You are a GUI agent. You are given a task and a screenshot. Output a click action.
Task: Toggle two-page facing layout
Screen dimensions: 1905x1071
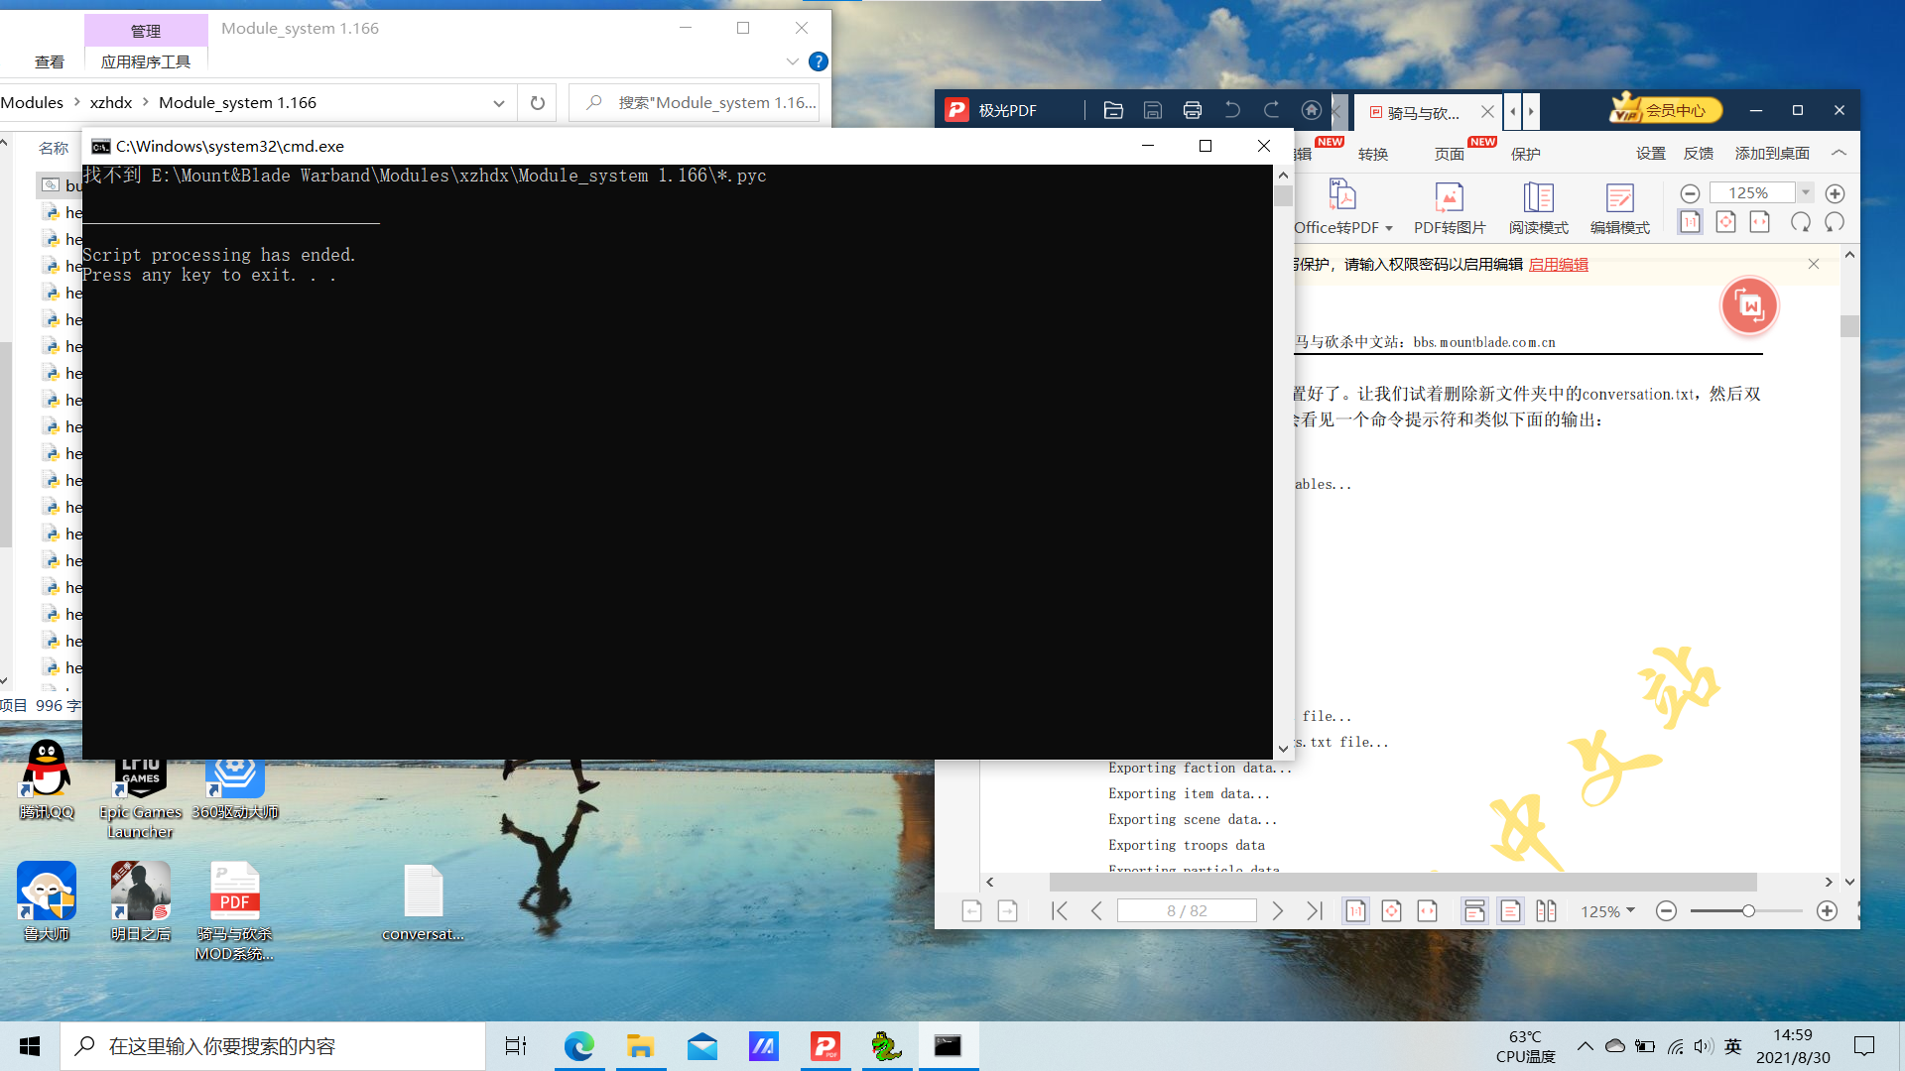pyautogui.click(x=1547, y=910)
